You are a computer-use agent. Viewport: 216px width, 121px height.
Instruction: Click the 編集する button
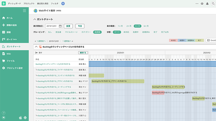[x=83, y=53]
